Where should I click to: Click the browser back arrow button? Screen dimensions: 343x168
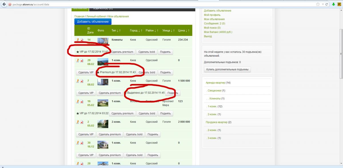click(x=4, y=4)
